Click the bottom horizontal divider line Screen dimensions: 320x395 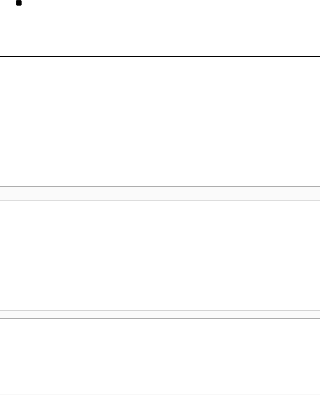coord(160,395)
